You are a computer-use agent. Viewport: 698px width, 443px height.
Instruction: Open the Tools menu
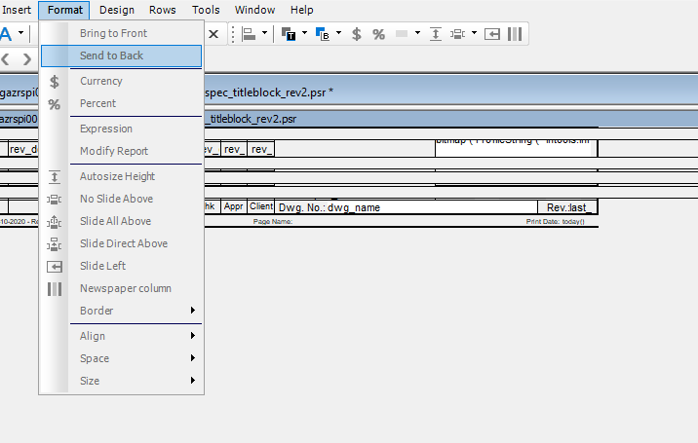click(x=206, y=10)
